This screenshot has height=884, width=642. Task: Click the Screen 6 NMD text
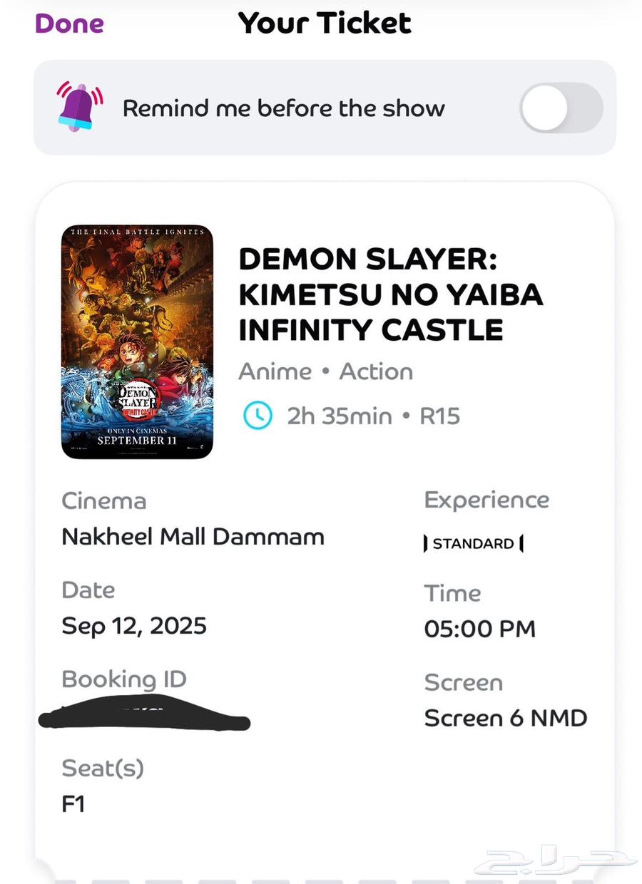(505, 719)
